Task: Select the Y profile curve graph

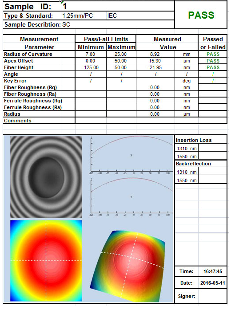Action: 131,197
